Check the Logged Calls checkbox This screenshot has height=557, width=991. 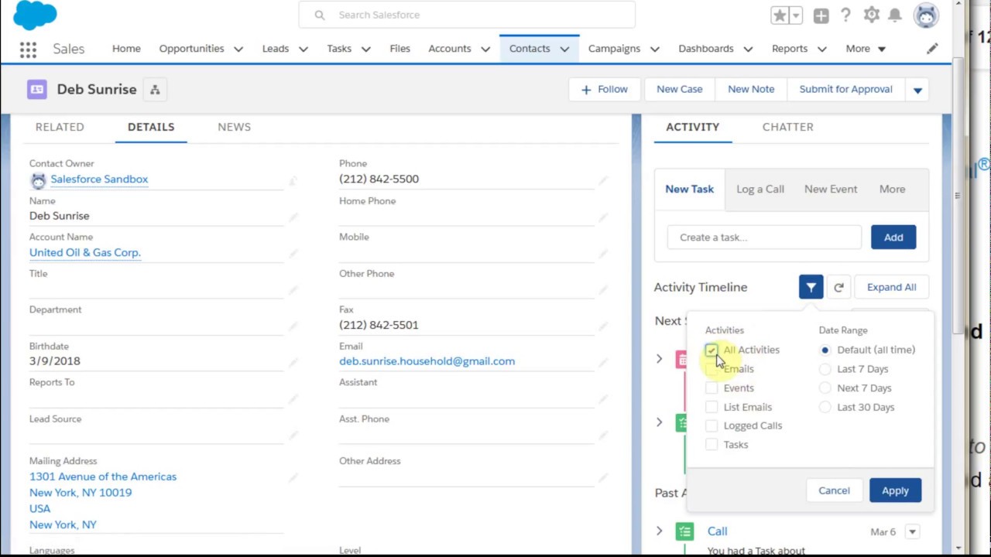coord(711,425)
